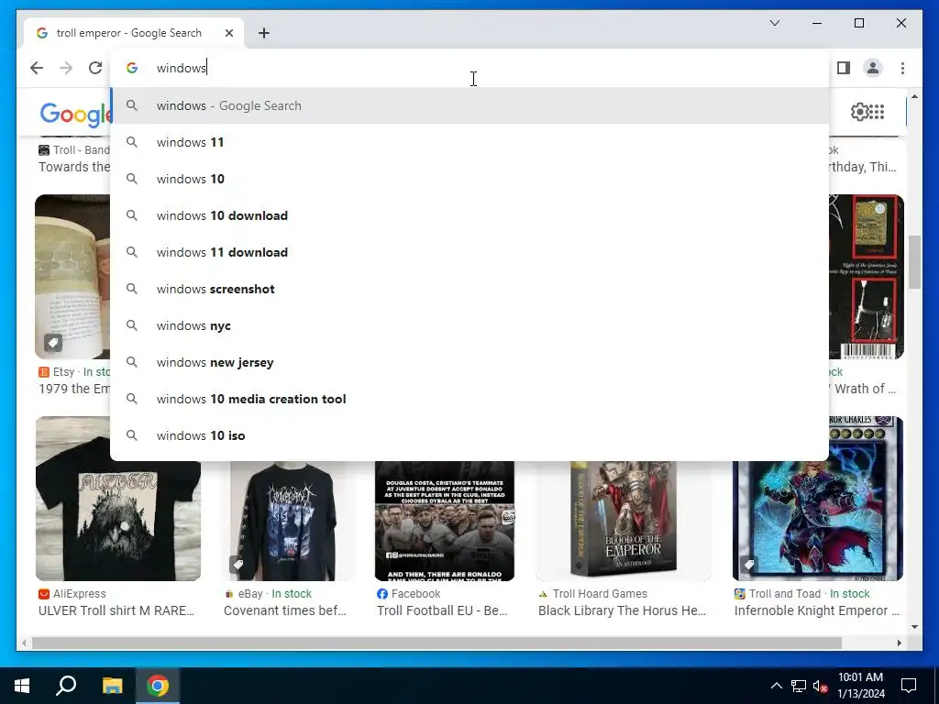939x704 pixels.
Task: Click the network status tray icon
Action: click(x=799, y=686)
